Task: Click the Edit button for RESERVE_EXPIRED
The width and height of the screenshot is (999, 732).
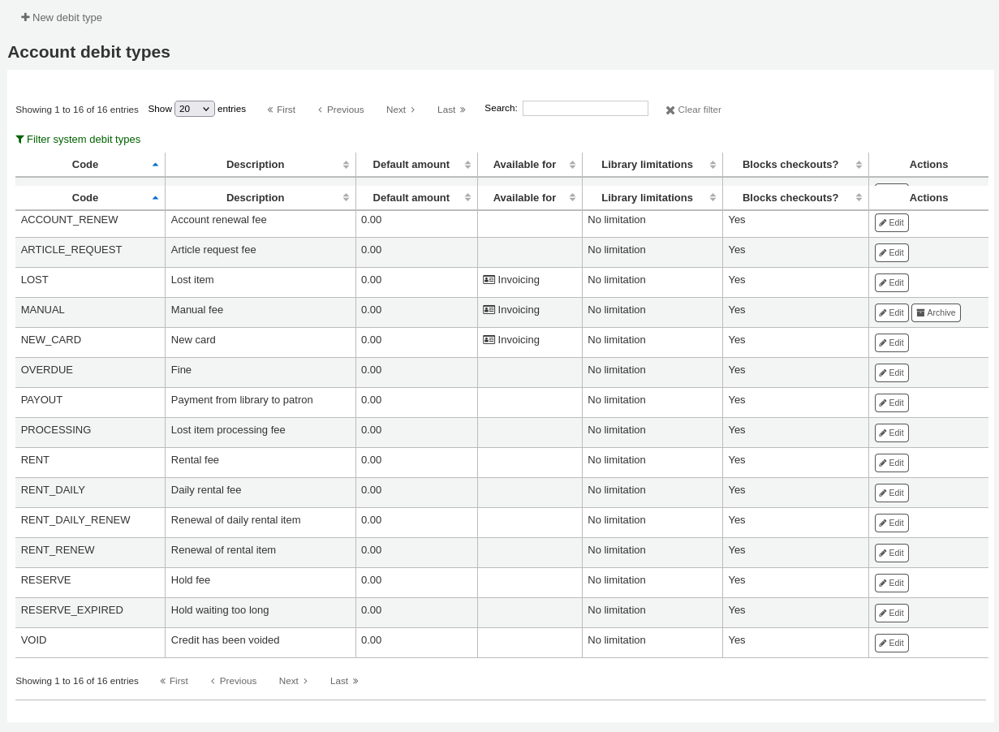Action: [891, 613]
